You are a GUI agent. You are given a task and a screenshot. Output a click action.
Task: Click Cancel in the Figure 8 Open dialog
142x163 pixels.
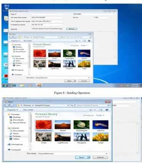point(84,81)
